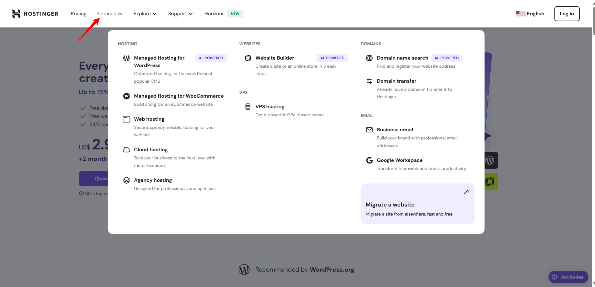Change language via the English button
Screen dimensions: 595x287
(530, 14)
